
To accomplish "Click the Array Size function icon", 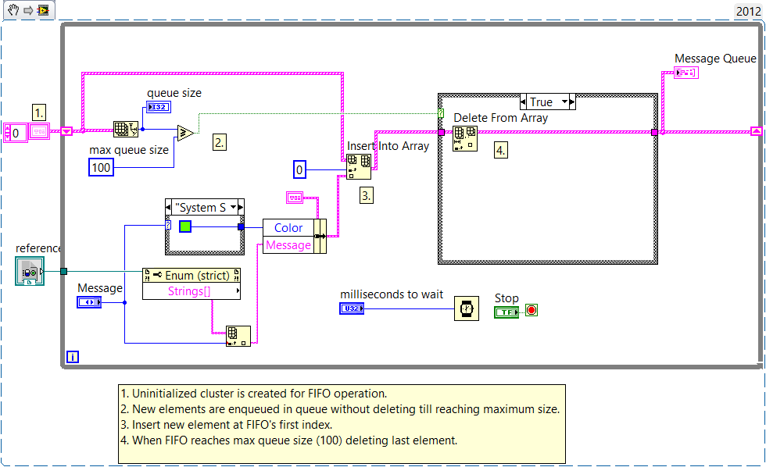I will (x=126, y=130).
